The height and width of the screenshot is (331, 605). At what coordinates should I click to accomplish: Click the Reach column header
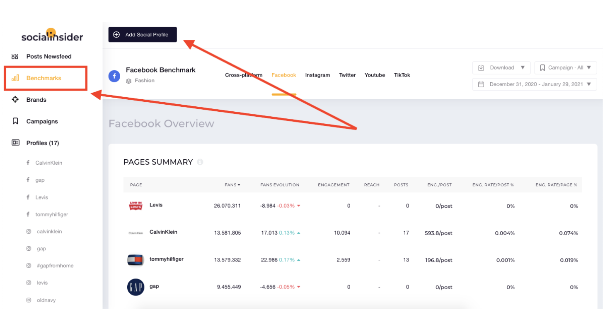click(x=372, y=185)
